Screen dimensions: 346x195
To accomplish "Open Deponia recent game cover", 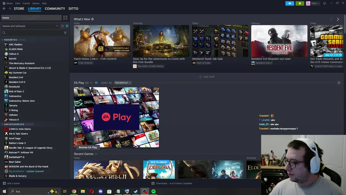I will (x=159, y=170).
